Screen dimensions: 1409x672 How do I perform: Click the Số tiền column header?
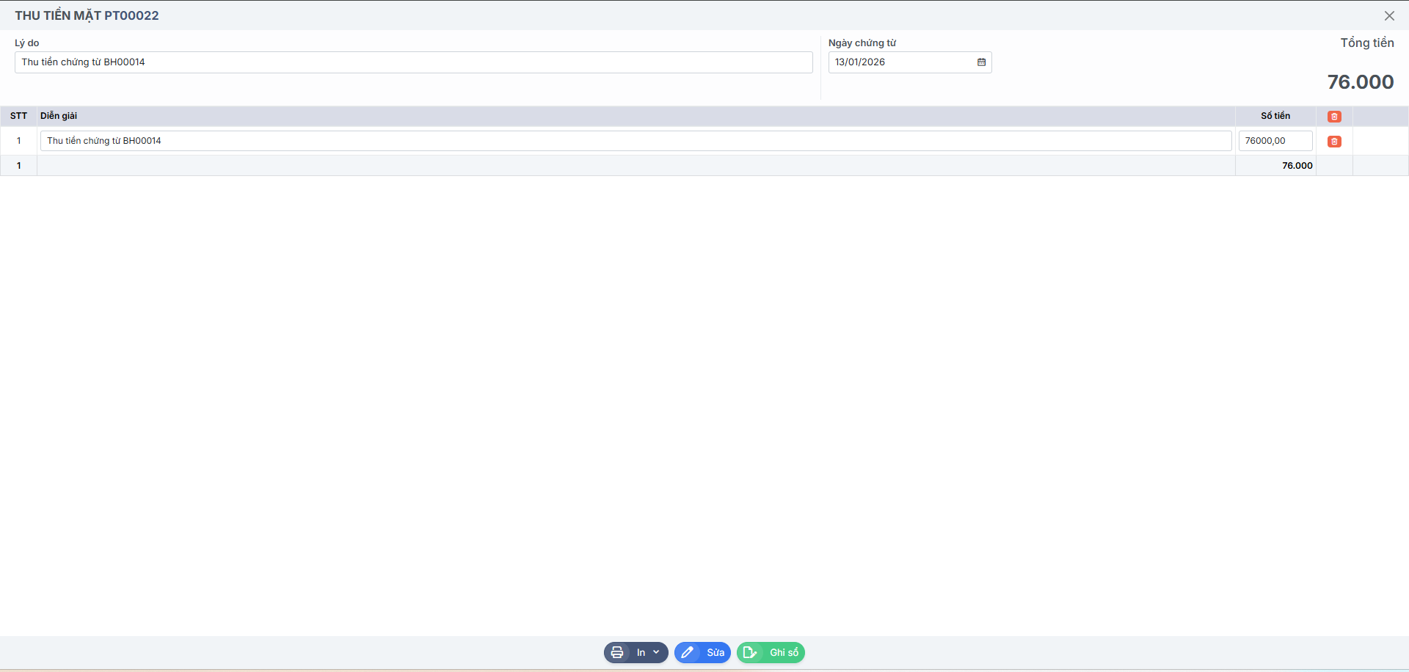pos(1275,116)
